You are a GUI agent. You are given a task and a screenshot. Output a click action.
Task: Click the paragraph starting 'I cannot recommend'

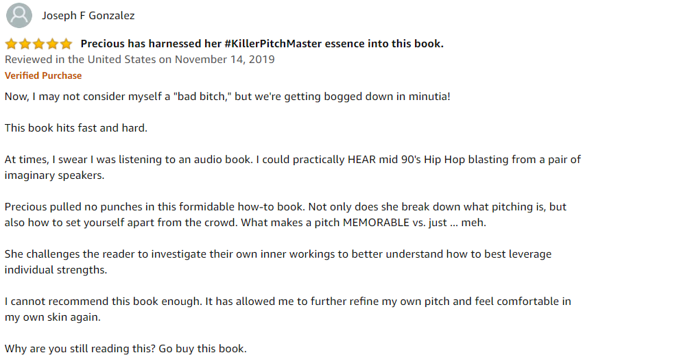287,309
